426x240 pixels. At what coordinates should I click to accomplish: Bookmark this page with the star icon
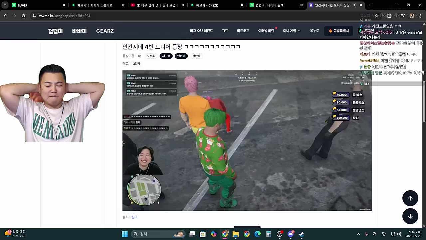coord(376,16)
